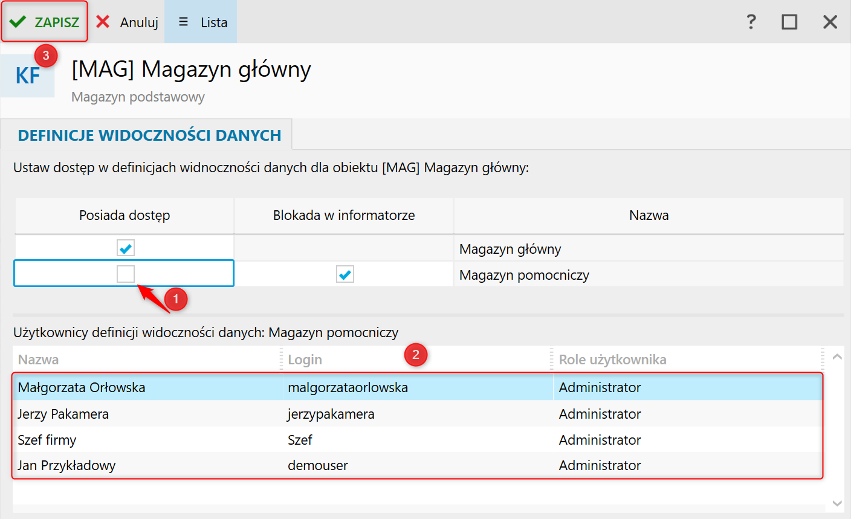Viewport: 851px width, 519px height.
Task: Uncheck the informator block for Magazyn pomocniczy
Action: click(x=345, y=274)
